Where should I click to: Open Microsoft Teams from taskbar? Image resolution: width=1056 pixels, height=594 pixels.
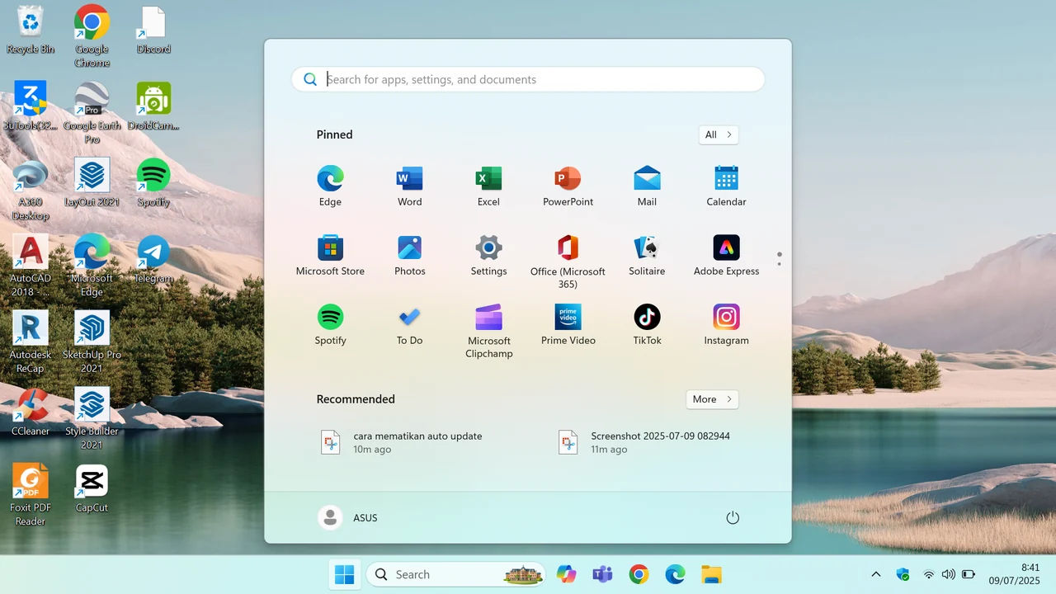tap(602, 574)
